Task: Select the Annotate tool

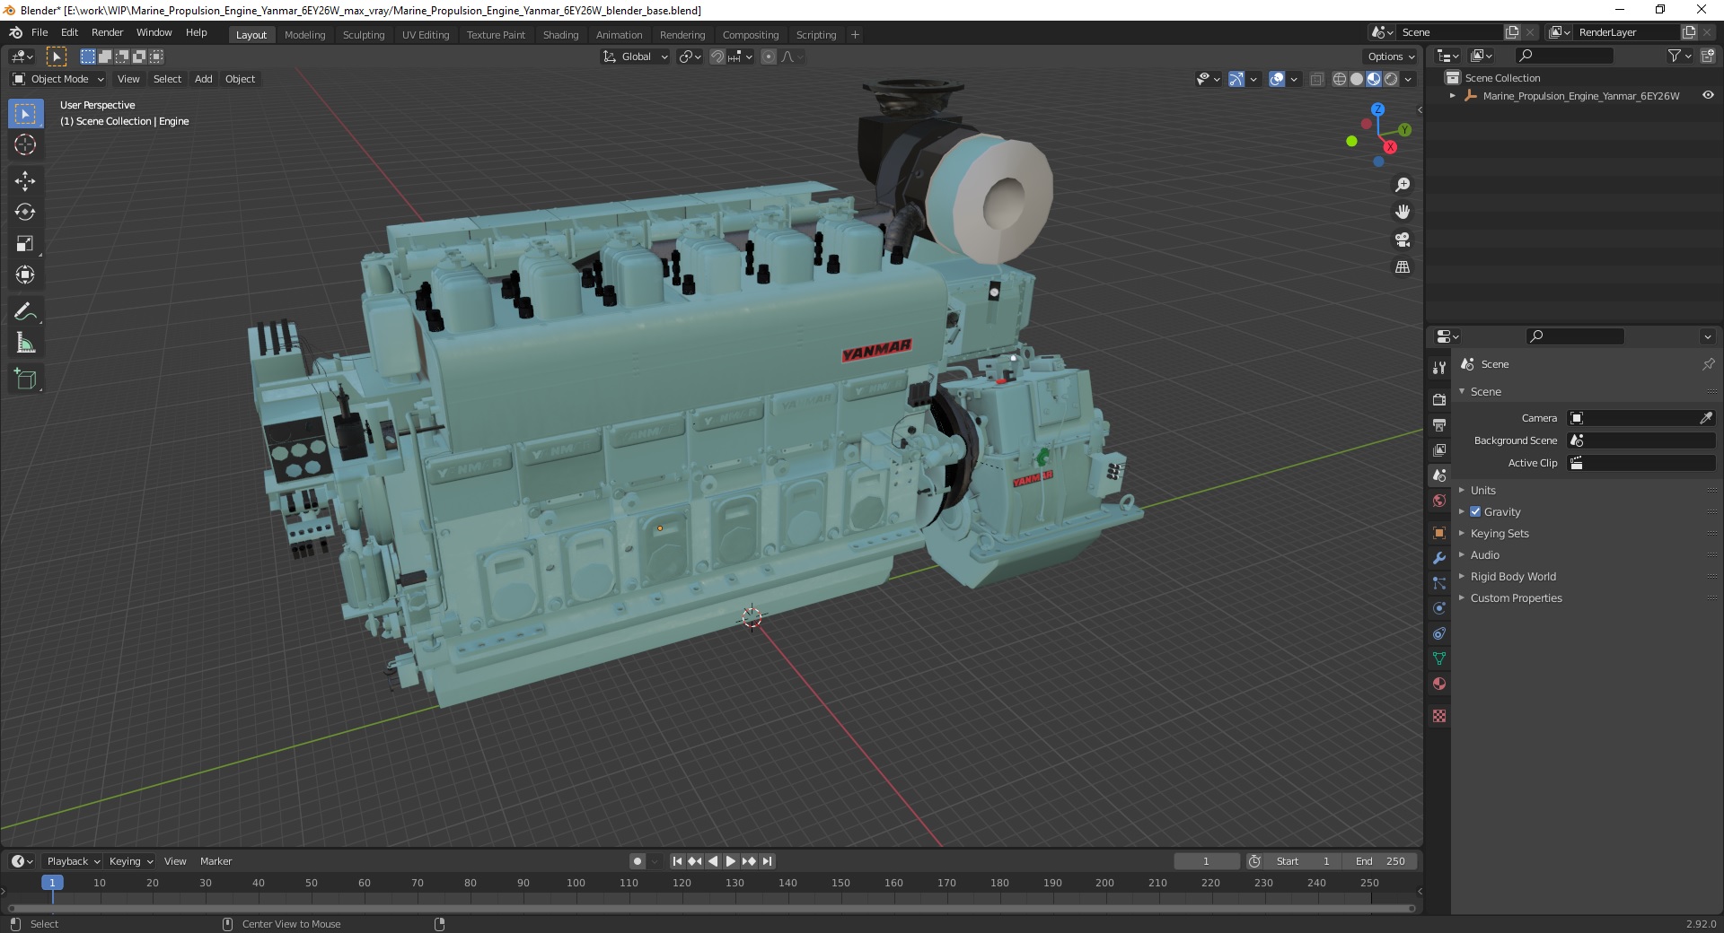Action: pos(25,312)
